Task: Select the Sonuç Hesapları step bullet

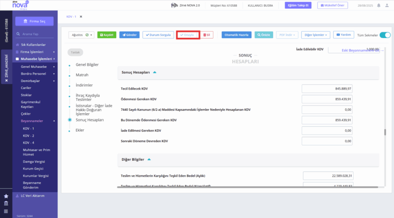Action: point(70,120)
